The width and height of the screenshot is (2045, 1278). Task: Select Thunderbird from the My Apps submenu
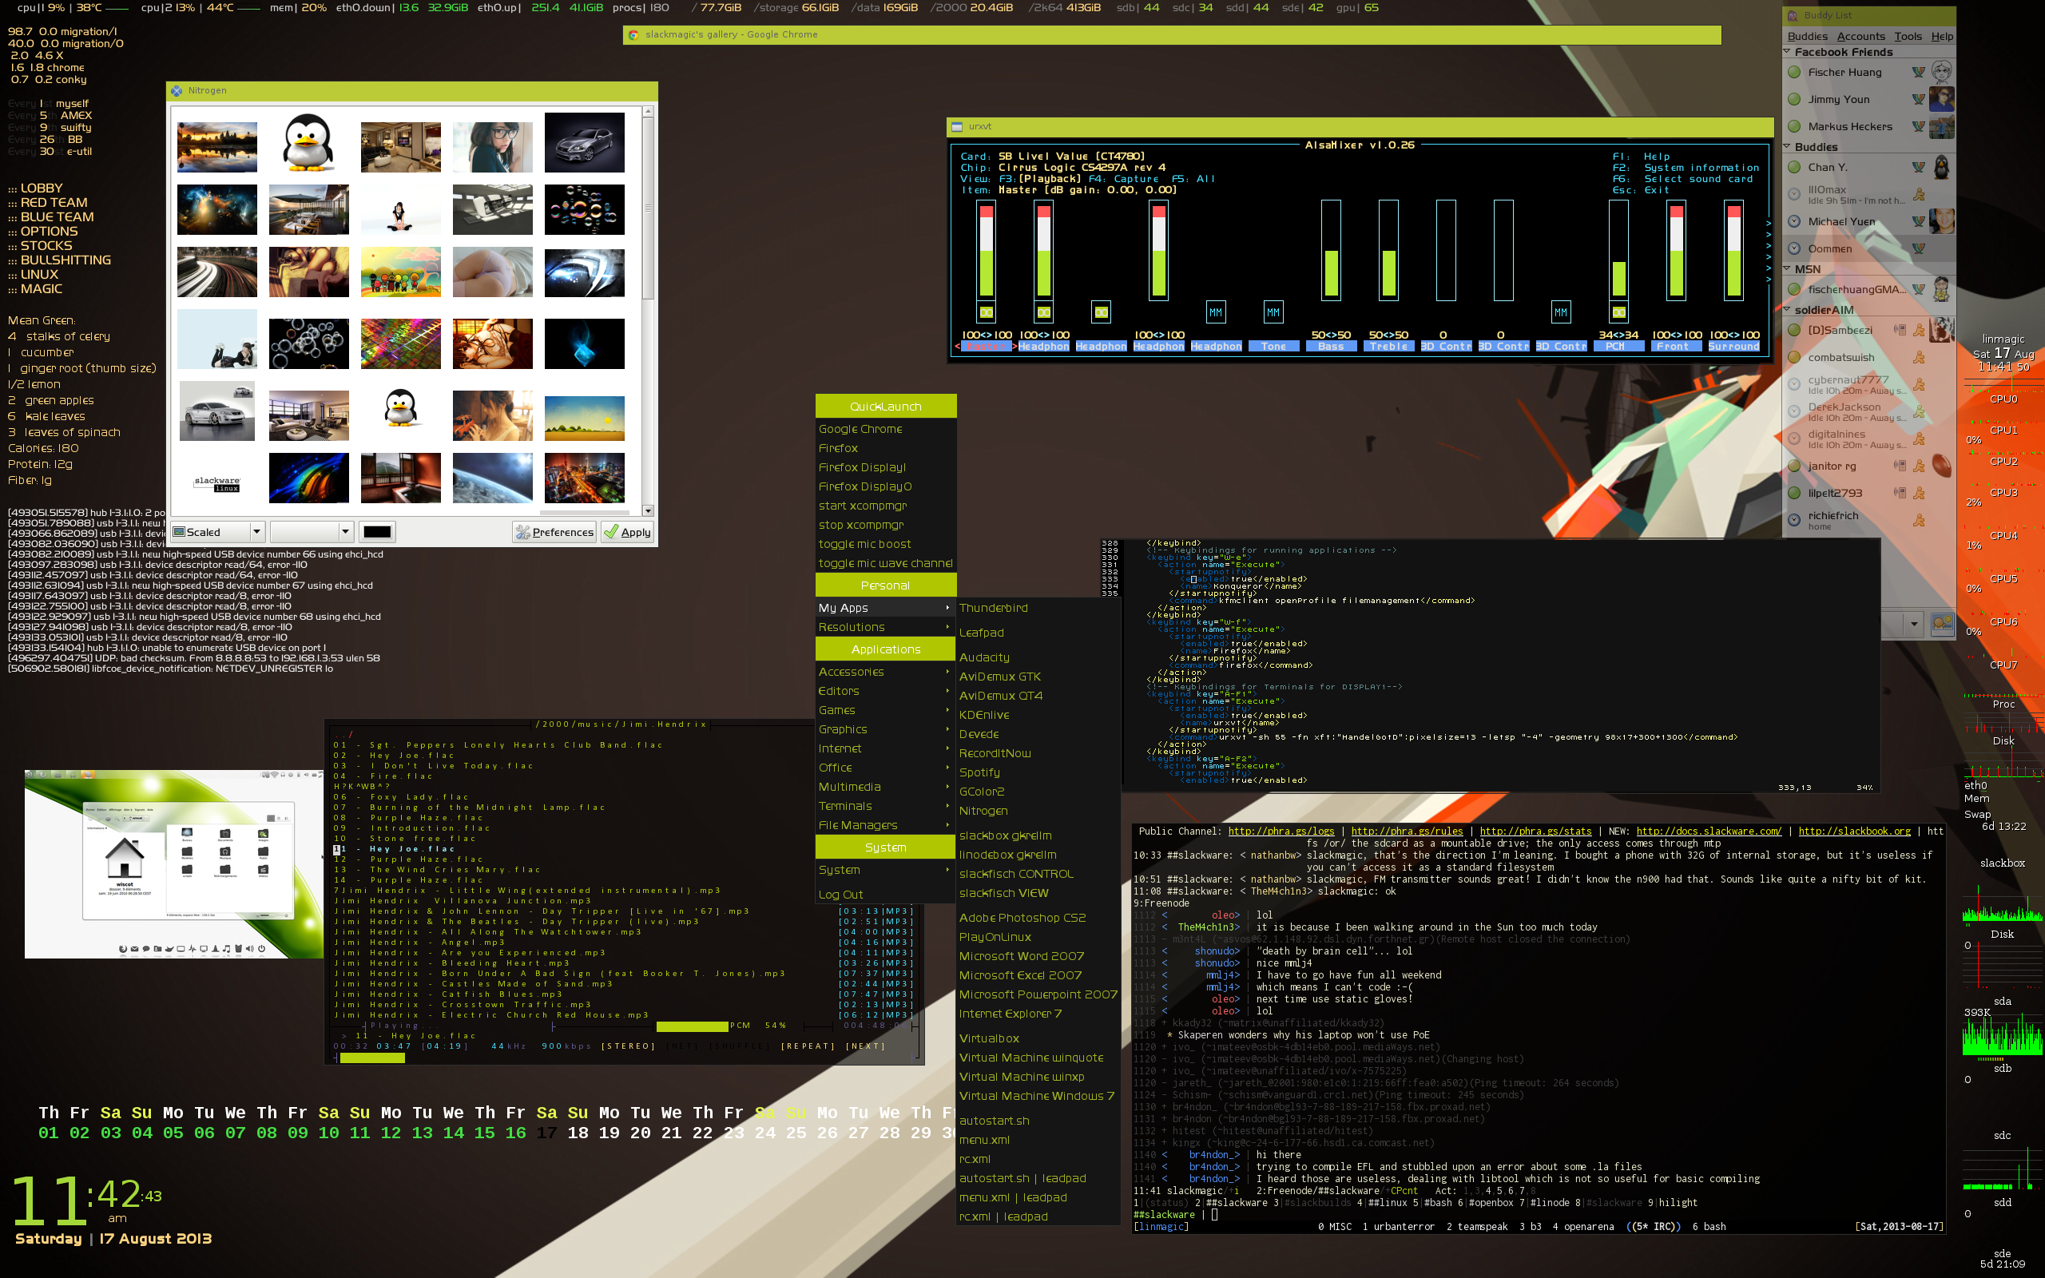point(1038,608)
